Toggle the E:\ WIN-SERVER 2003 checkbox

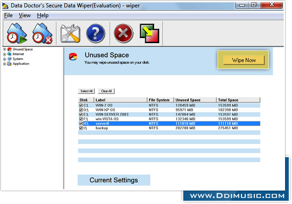pyautogui.click(x=81, y=114)
